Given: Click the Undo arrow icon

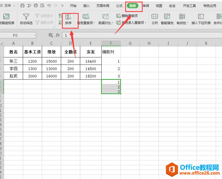Looking at the screenshot, I should coord(49,6).
